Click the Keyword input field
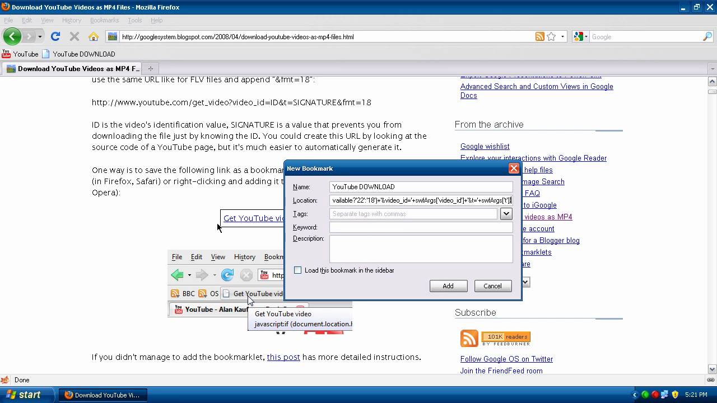Viewport: 717px width, 403px height. [x=421, y=227]
